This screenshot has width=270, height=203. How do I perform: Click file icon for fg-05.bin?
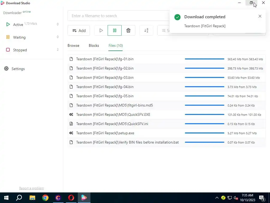[x=71, y=96]
